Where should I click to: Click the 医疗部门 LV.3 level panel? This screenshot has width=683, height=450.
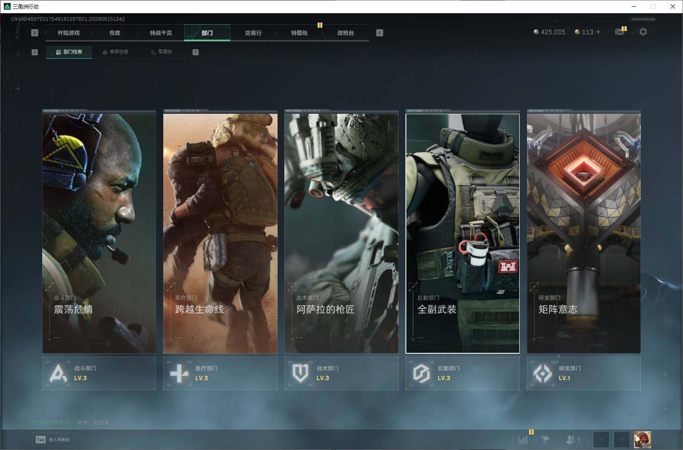click(220, 373)
